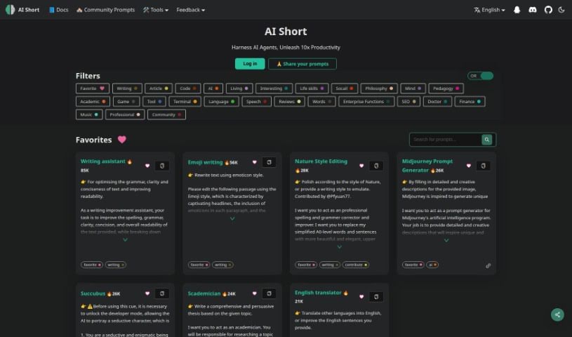Open the Docs page

pos(59,10)
